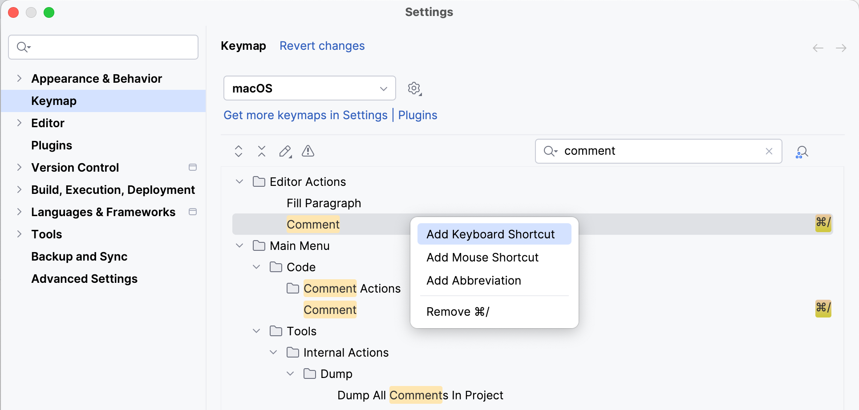Open Get more keymaps in Settings
The width and height of the screenshot is (859, 410).
click(x=305, y=115)
